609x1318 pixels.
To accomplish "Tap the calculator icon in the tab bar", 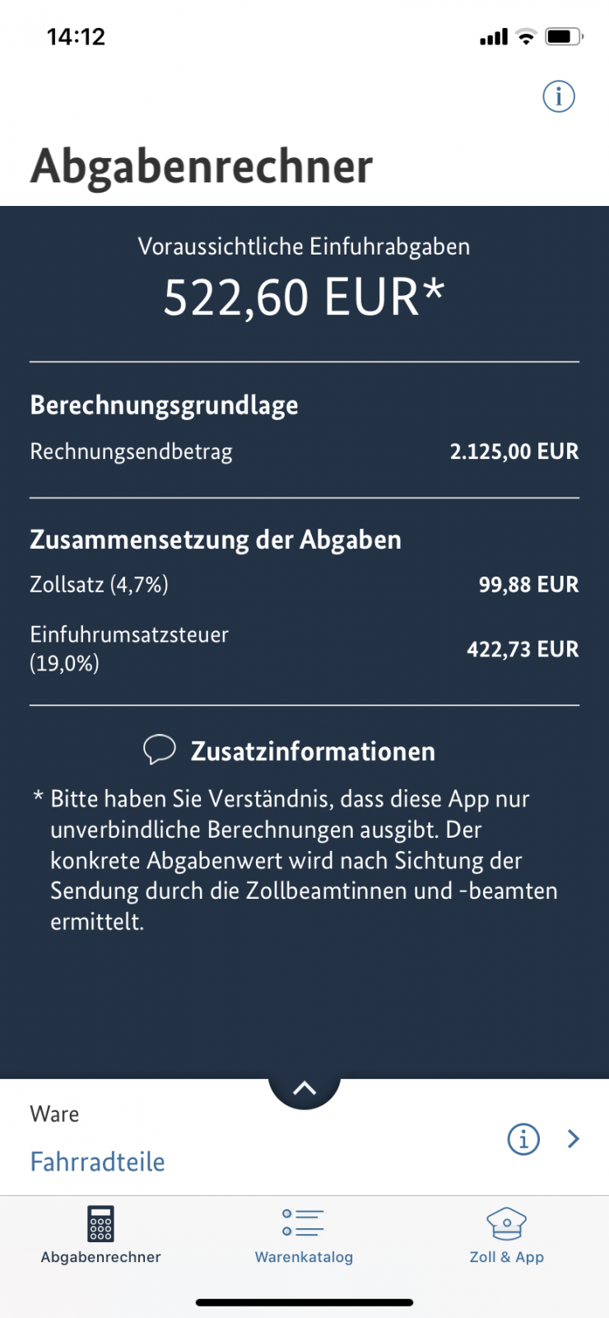I will (x=100, y=1222).
